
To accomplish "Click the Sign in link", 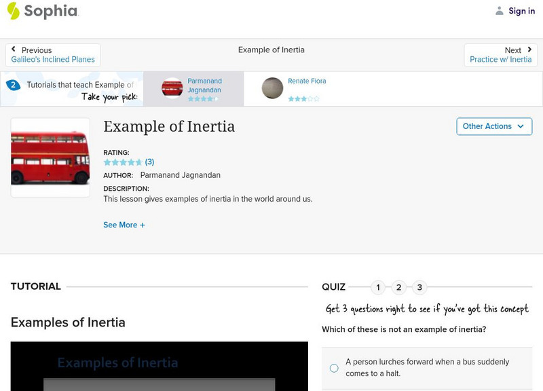I will [x=521, y=11].
